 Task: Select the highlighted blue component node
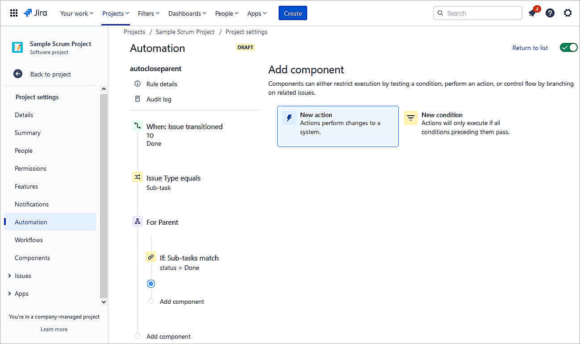pyautogui.click(x=151, y=284)
